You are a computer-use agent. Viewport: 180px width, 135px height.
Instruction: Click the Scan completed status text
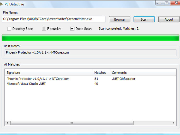click(x=119, y=29)
